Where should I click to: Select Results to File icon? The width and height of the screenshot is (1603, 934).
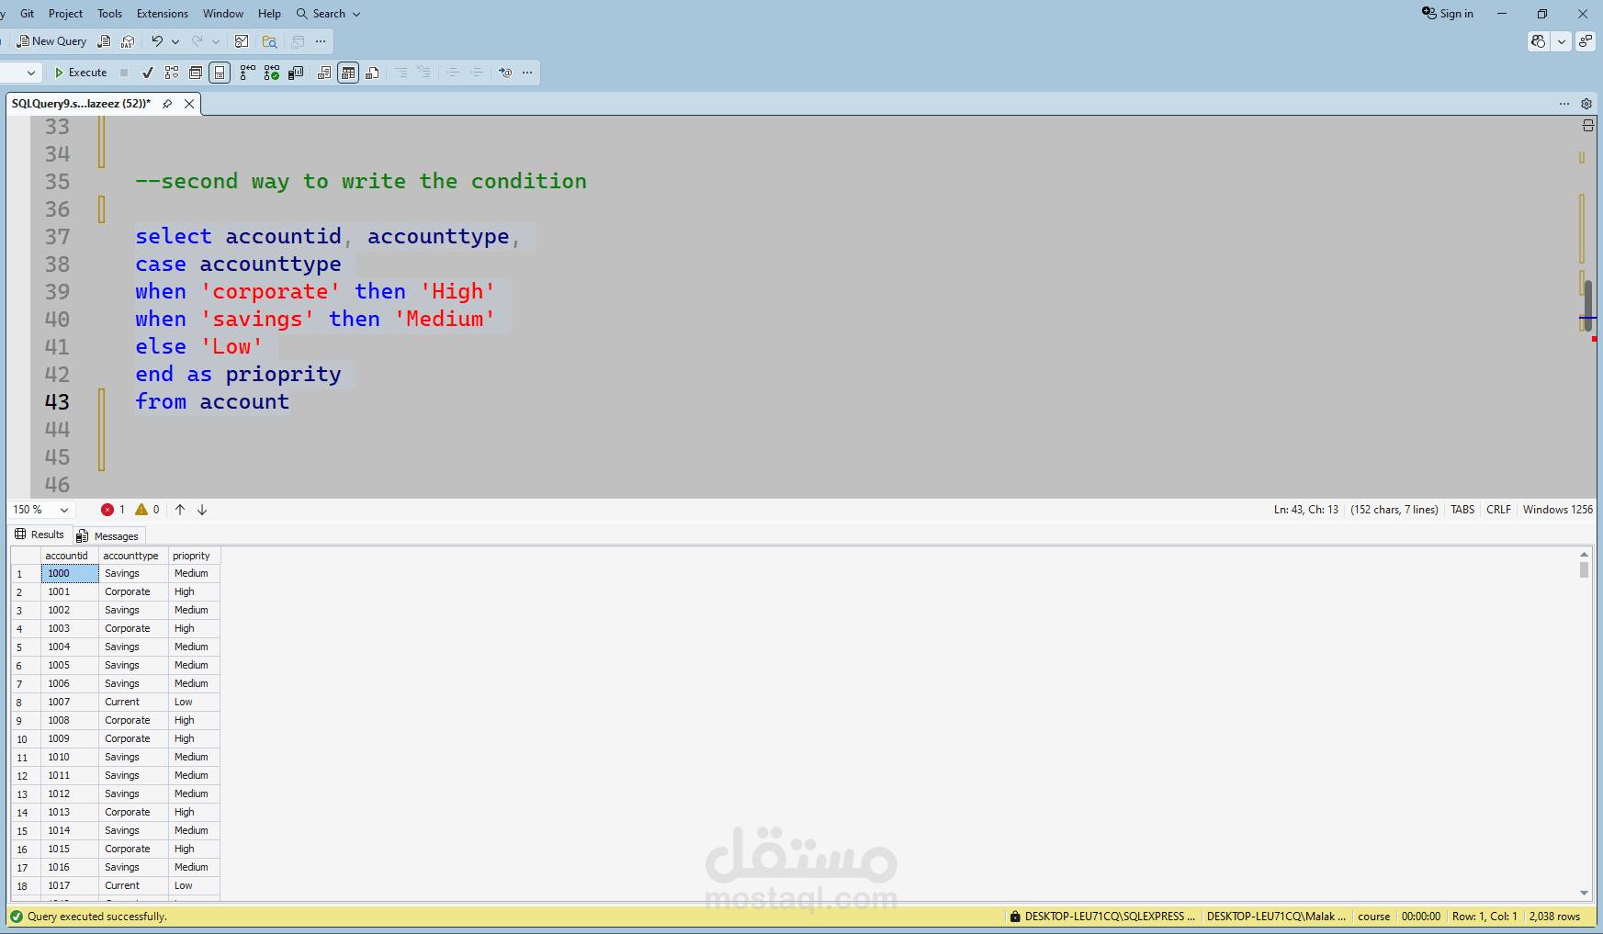(372, 73)
